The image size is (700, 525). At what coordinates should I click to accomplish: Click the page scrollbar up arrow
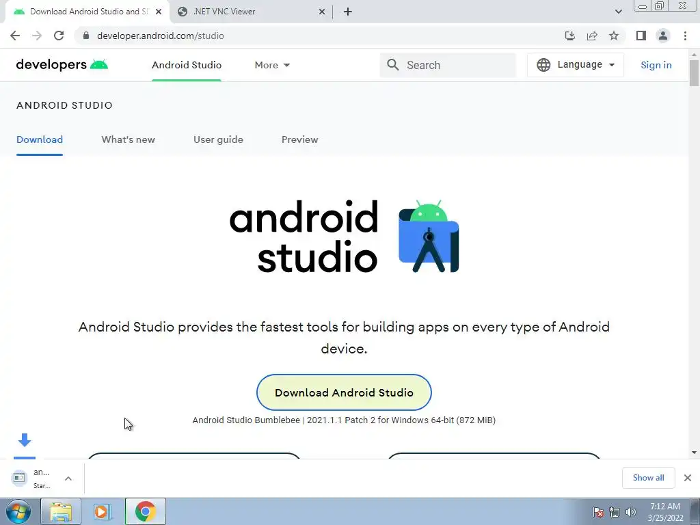(x=694, y=55)
